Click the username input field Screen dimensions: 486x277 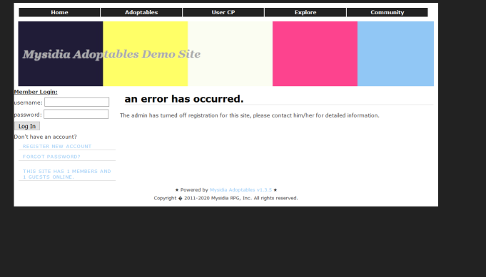pyautogui.click(x=76, y=102)
